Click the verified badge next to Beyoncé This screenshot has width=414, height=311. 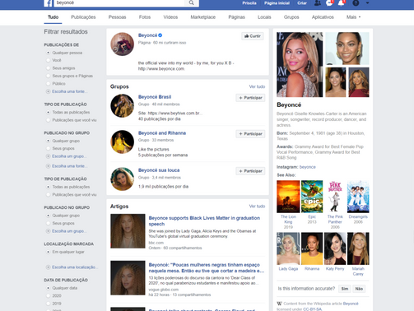click(x=160, y=35)
